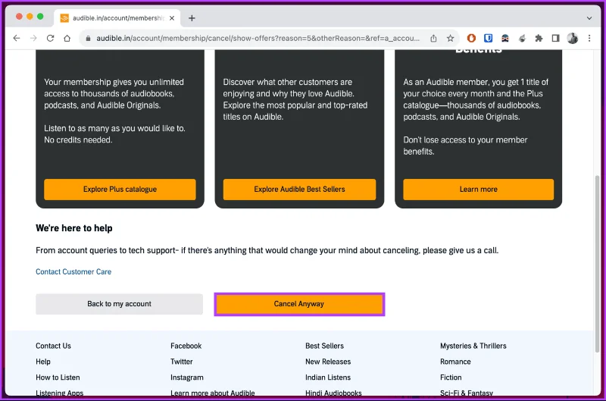
Task: Open the Facebook footer link
Action: pyautogui.click(x=186, y=346)
